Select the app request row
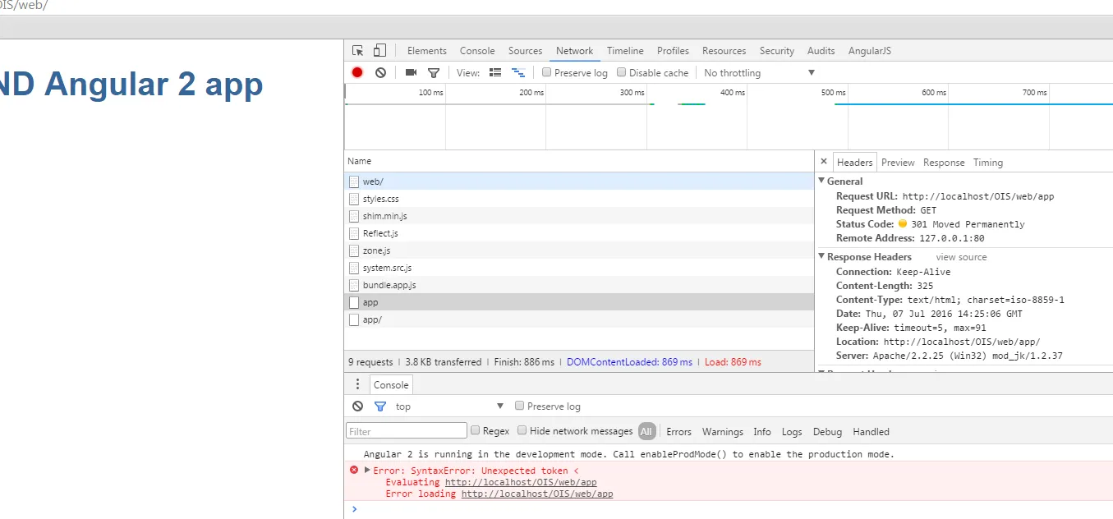The image size is (1113, 519). click(579, 302)
